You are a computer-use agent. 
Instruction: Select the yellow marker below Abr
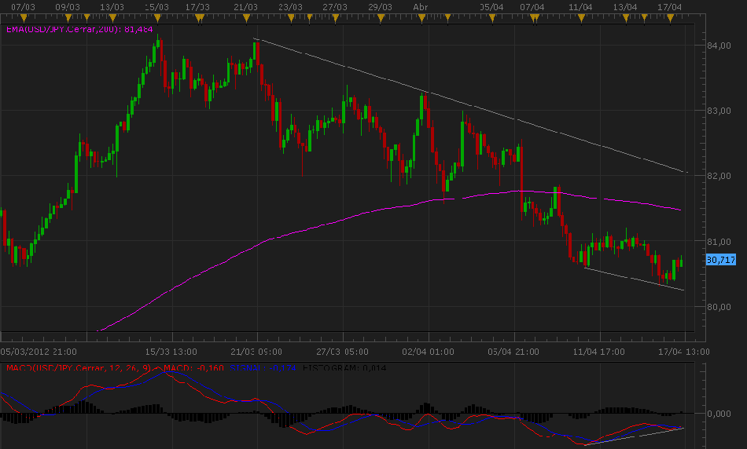[422, 16]
